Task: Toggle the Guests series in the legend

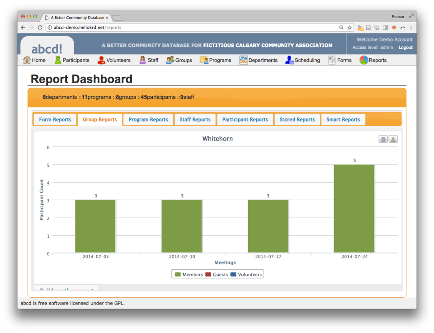Action: 217,274
